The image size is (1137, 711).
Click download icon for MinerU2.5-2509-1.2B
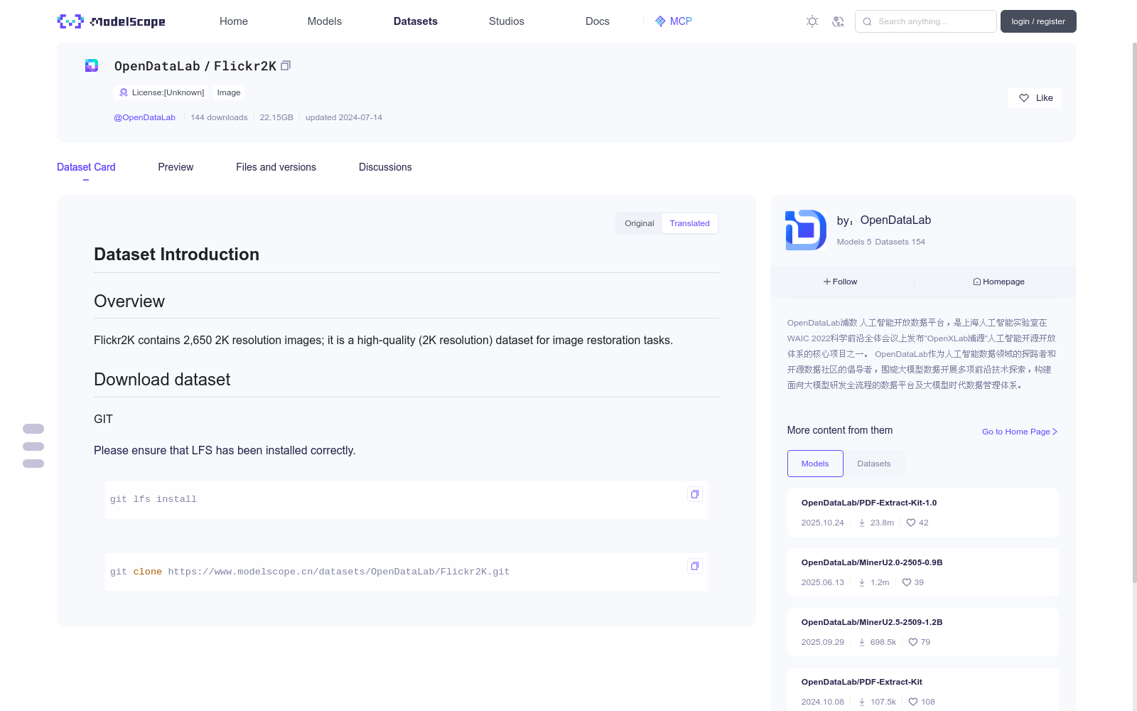point(862,642)
